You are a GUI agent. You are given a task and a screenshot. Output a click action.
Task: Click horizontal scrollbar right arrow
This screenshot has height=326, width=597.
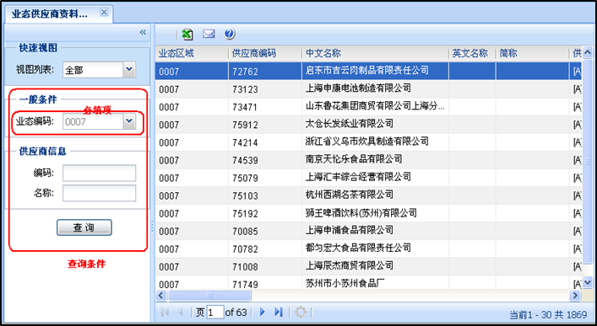pos(574,295)
